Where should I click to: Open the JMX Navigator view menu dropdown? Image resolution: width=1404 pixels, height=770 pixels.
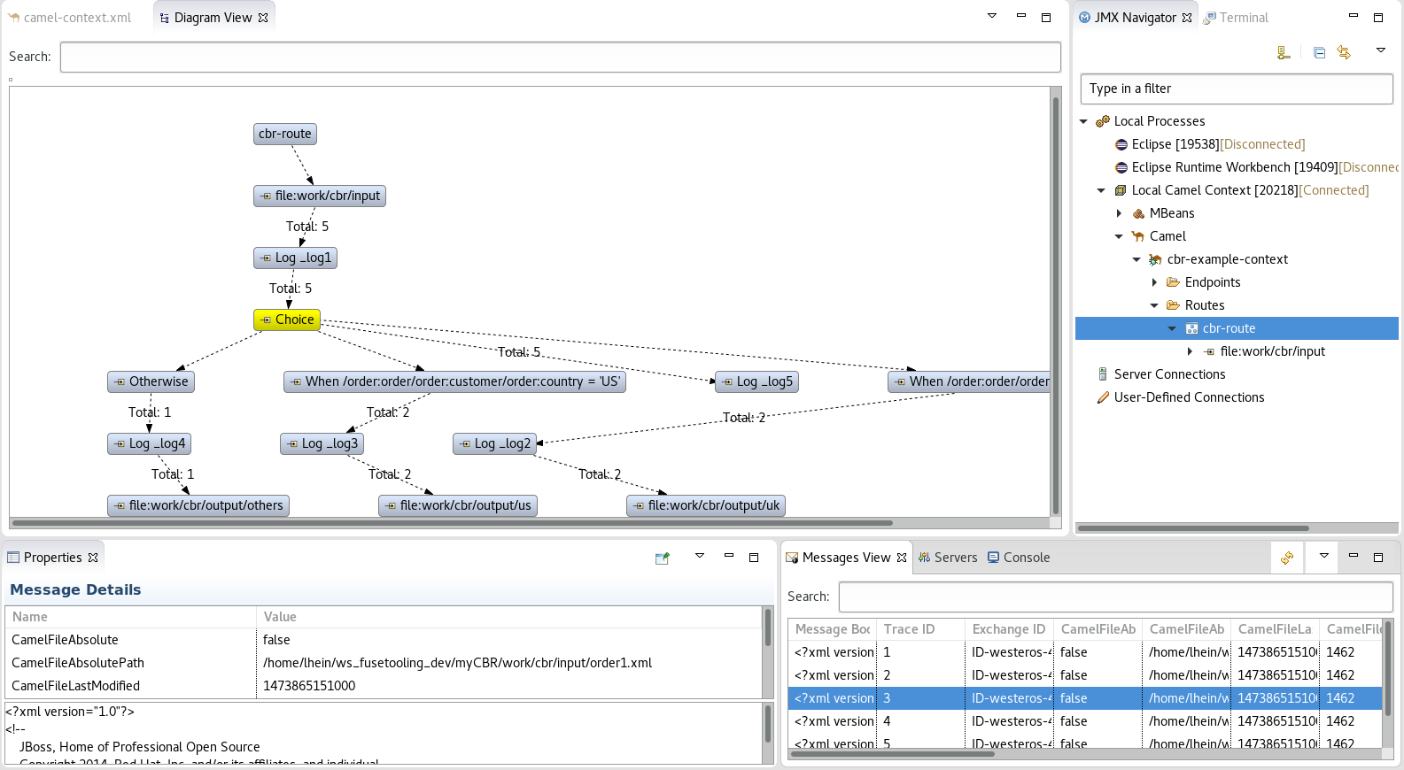pos(1380,50)
